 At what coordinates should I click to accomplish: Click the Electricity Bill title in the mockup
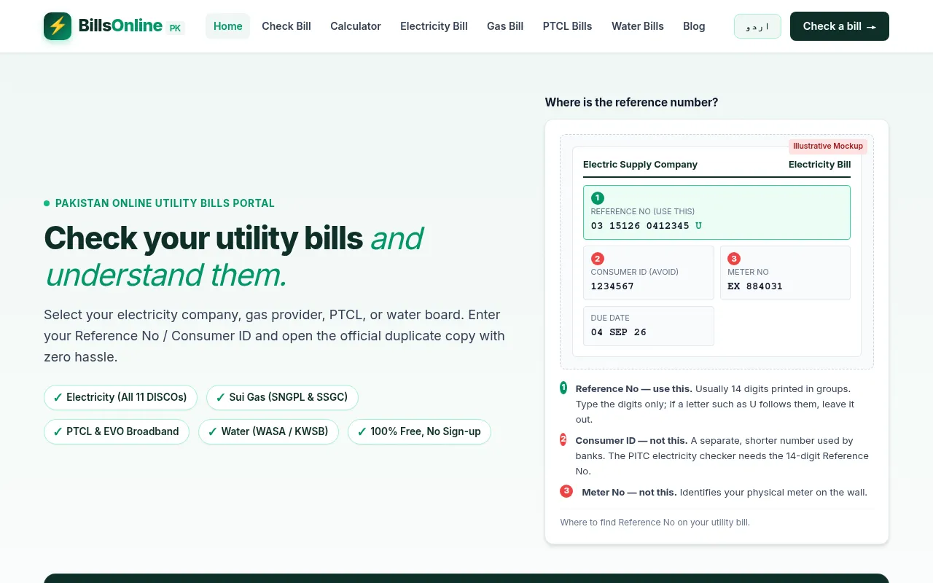click(819, 165)
